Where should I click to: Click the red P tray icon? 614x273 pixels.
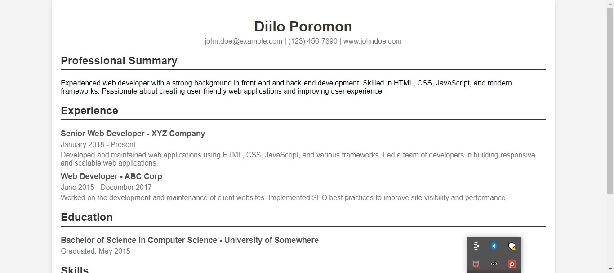[512, 264]
